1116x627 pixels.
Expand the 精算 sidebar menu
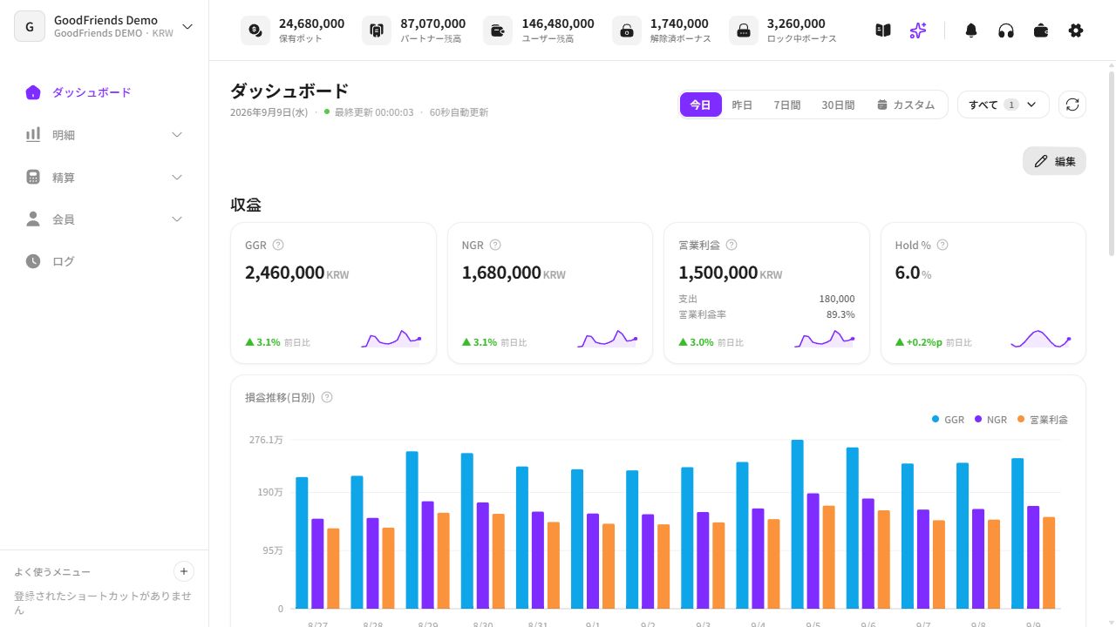pos(177,178)
